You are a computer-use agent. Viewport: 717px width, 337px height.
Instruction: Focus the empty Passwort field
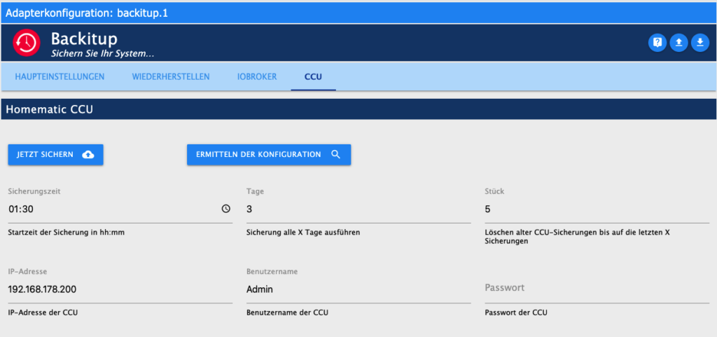[597, 289]
